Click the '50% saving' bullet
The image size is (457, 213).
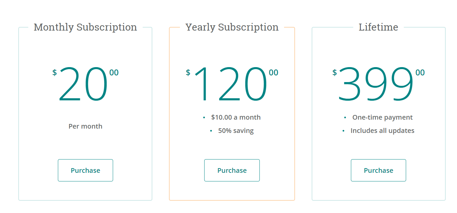pos(236,131)
